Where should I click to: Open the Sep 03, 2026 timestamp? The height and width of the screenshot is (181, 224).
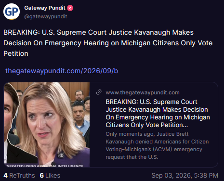pyautogui.click(x=184, y=175)
